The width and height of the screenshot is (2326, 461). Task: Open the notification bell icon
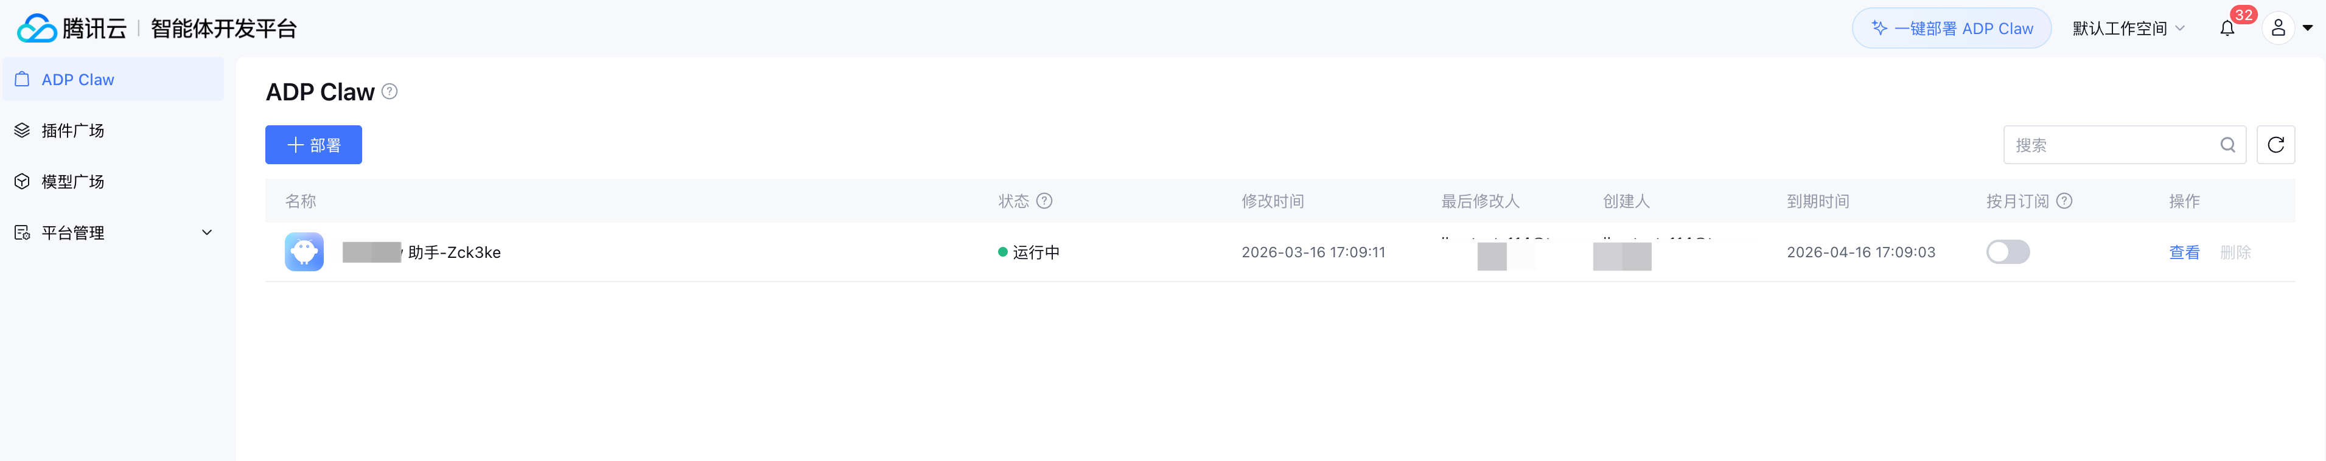pos(2227,29)
